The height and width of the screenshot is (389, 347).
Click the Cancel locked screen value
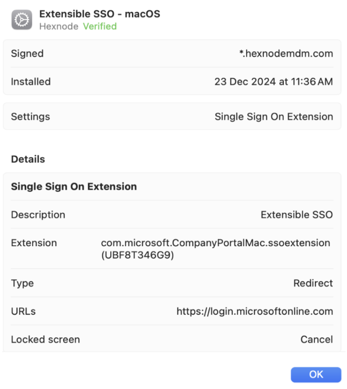[317, 340]
